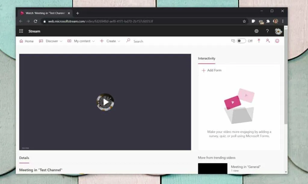Start a search using the Search icon

tap(128, 41)
